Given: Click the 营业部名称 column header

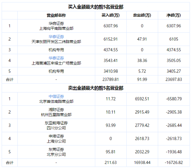Looking at the screenshot, I should coord(56,15).
